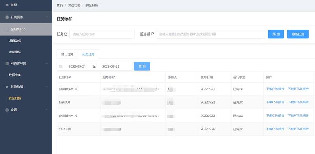Click the grid icon beside 网交客户端
The image size is (315, 154).
7,64
